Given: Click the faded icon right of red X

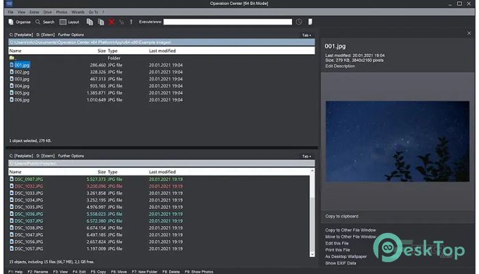Looking at the screenshot, I should [x=122, y=22].
